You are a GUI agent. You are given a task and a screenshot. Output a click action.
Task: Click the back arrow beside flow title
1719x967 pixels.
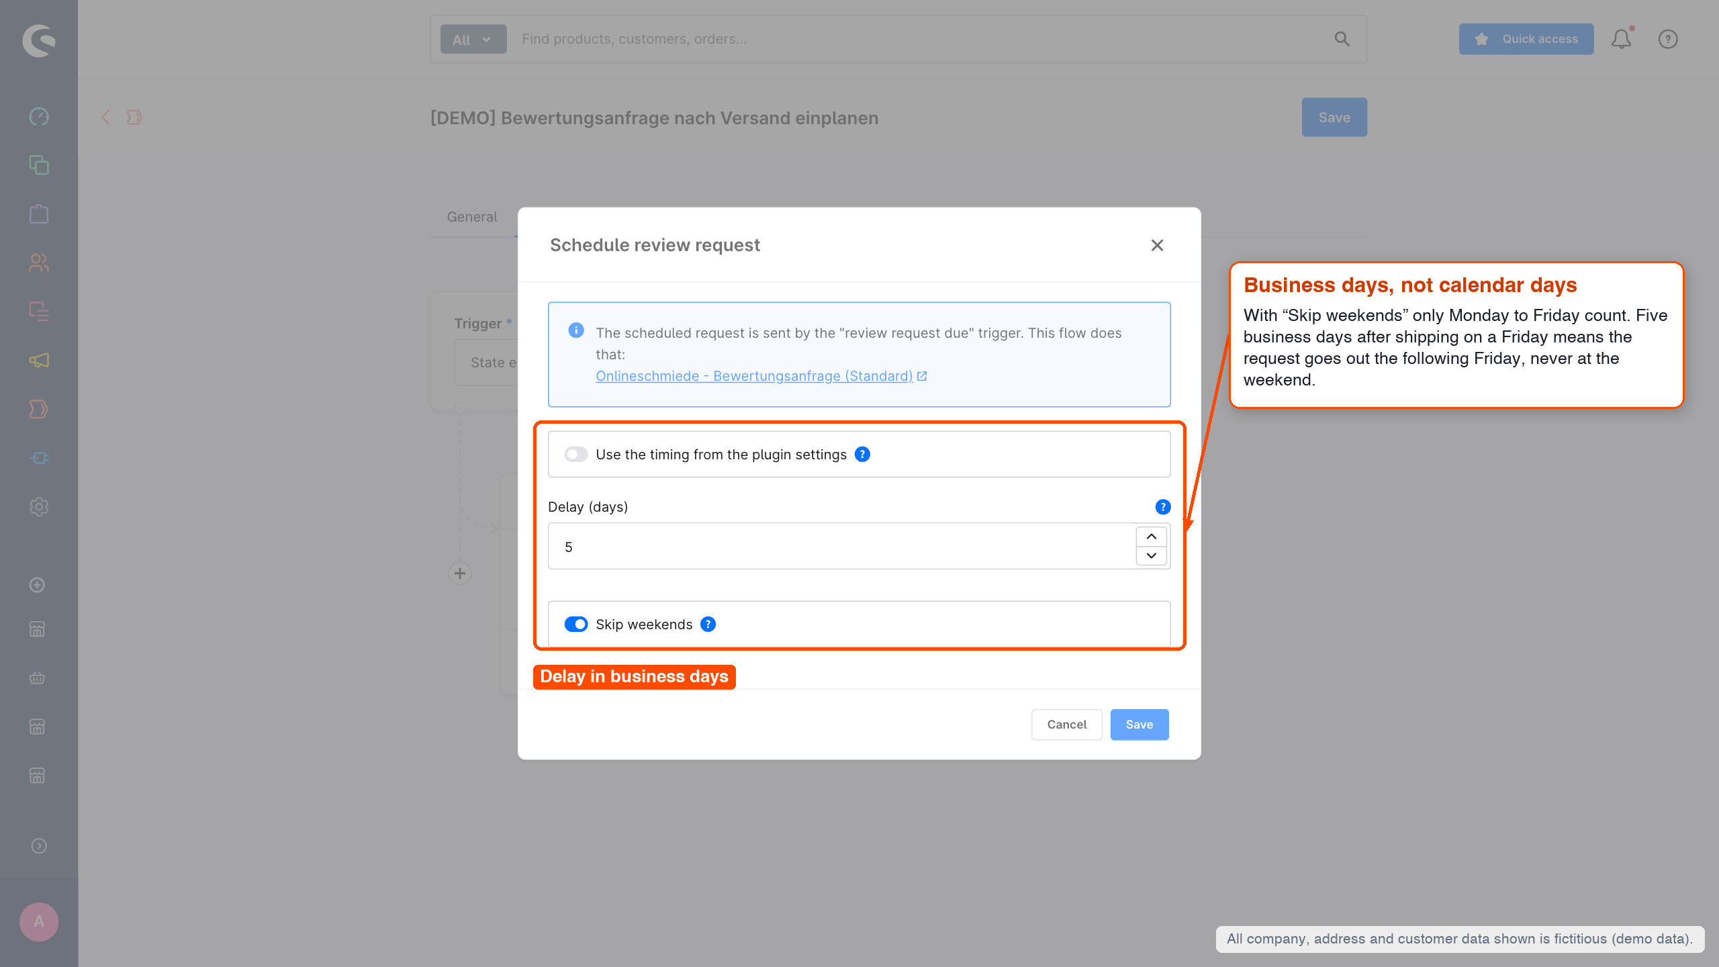coord(105,118)
